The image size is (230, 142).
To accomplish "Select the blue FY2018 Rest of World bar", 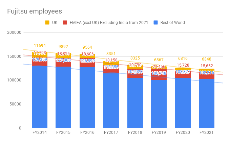I will pos(135,103).
